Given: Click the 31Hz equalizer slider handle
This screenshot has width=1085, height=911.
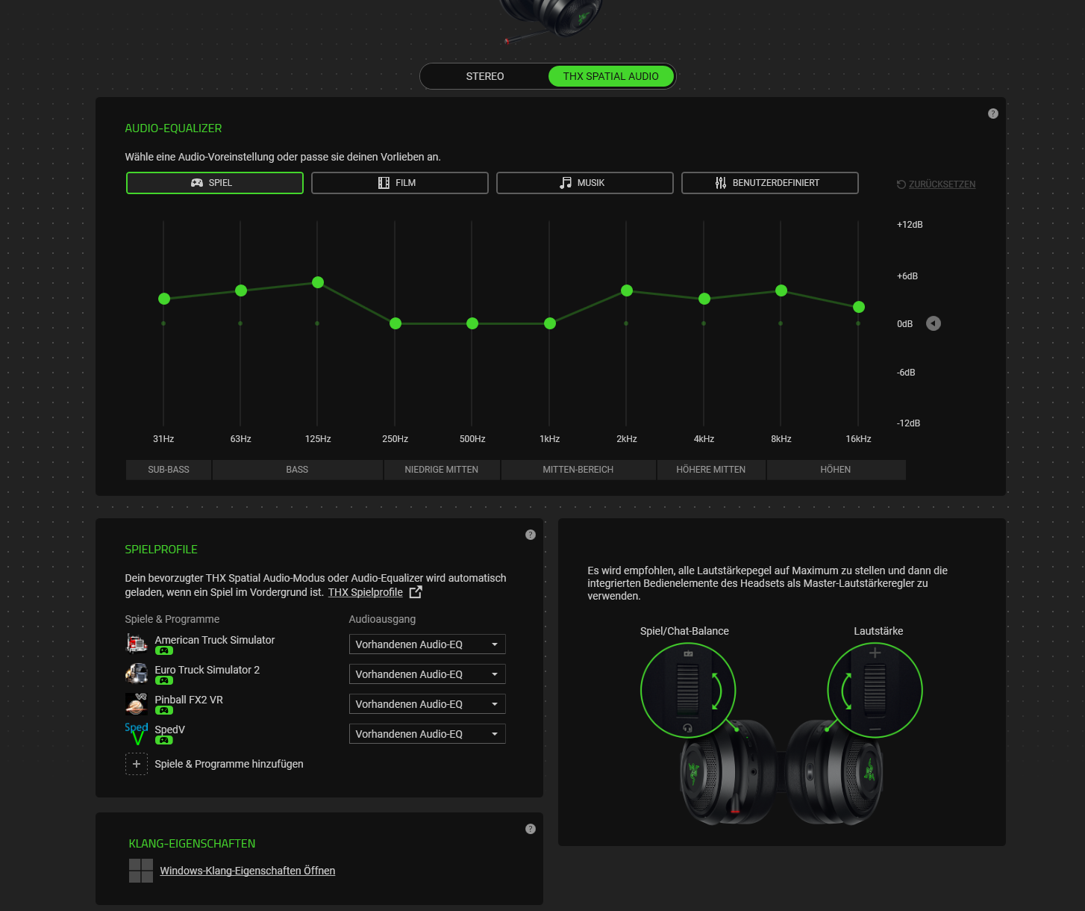Looking at the screenshot, I should pos(164,299).
